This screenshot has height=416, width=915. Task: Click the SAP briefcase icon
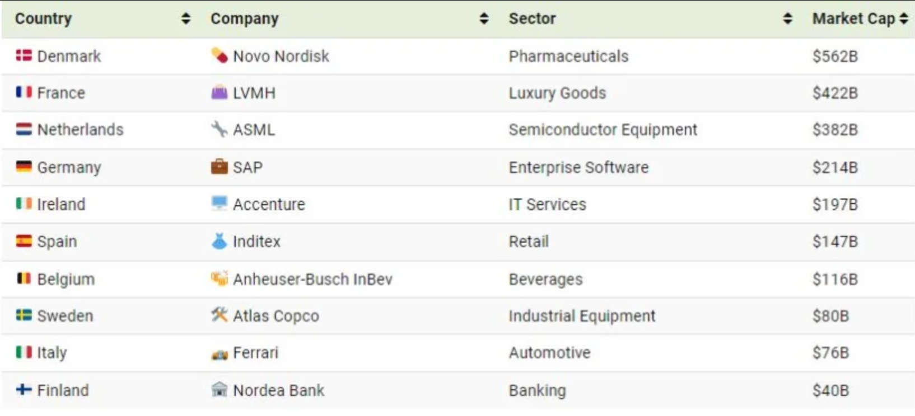tap(219, 167)
